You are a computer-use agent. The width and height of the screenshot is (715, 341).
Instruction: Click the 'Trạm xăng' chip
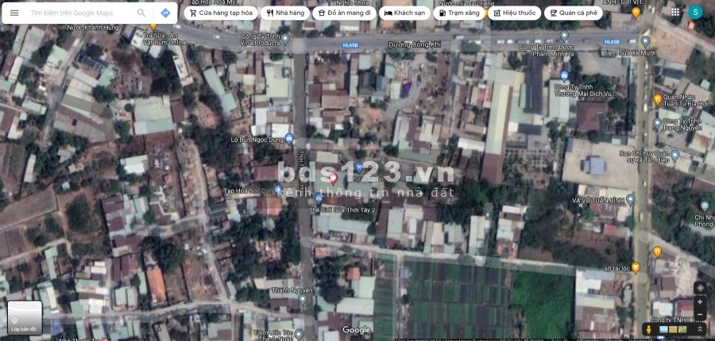[458, 13]
